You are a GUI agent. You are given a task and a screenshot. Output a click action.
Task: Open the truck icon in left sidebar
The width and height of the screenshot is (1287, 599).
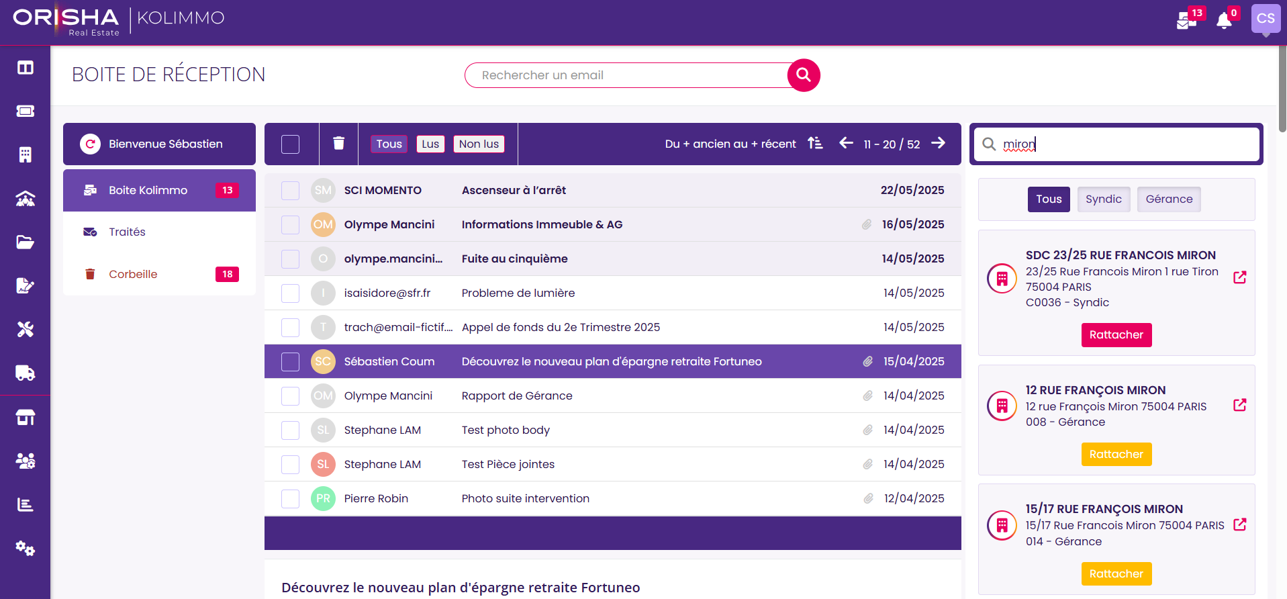pos(26,373)
